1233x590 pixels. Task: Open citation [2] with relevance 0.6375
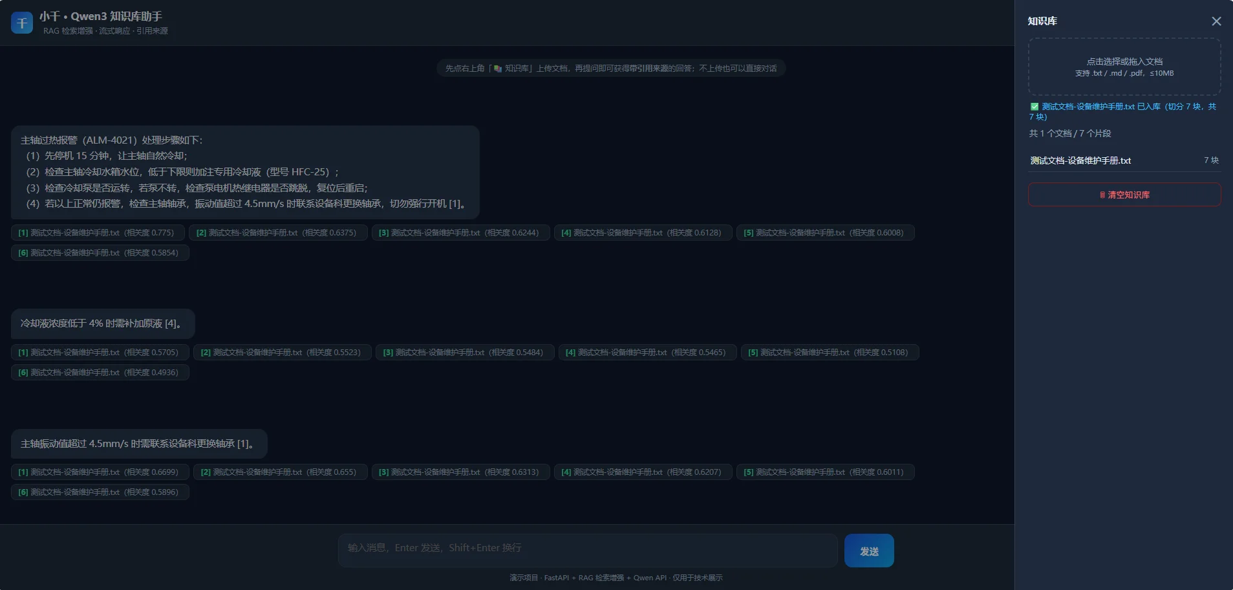click(278, 233)
